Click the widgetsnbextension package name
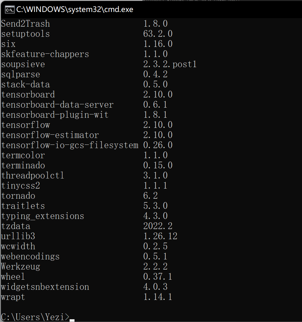This screenshot has width=302, height=322. 45,287
